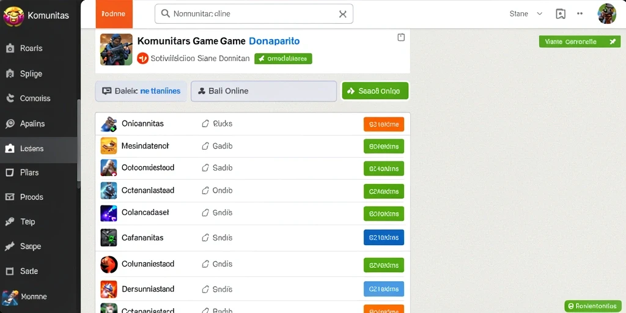This screenshot has width=626, height=313.
Task: Select the Dalelic ne ttanlines tab
Action: point(141,91)
